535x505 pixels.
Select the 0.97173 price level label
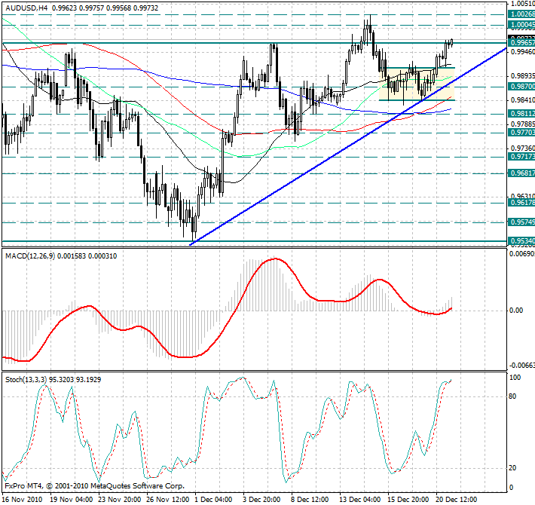[521, 157]
